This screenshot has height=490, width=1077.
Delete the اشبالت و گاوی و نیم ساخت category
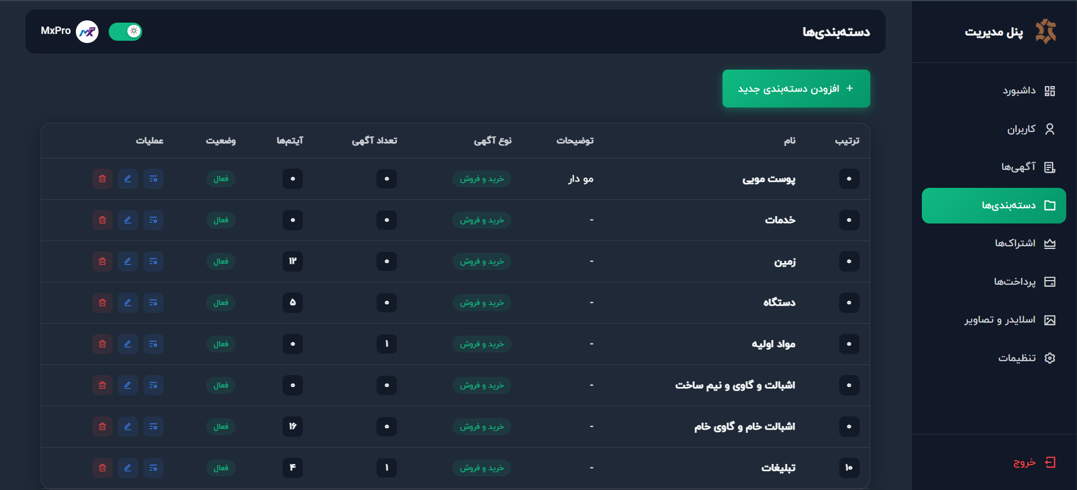[x=102, y=385]
